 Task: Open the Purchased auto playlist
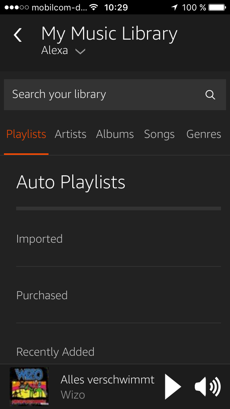(x=42, y=296)
